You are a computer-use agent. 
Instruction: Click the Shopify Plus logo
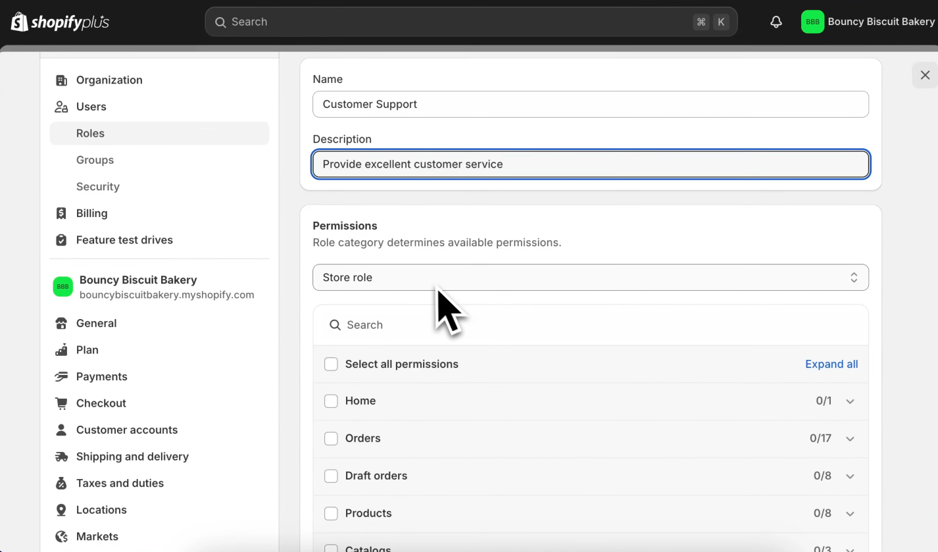[60, 22]
